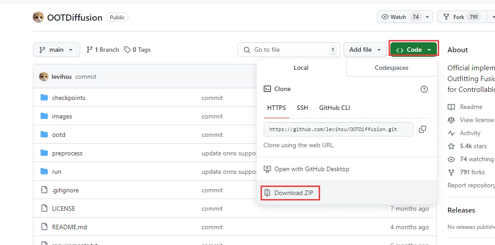Image resolution: width=495 pixels, height=245 pixels.
Task: Click the GitHub Desktop download icon
Action: (267, 169)
